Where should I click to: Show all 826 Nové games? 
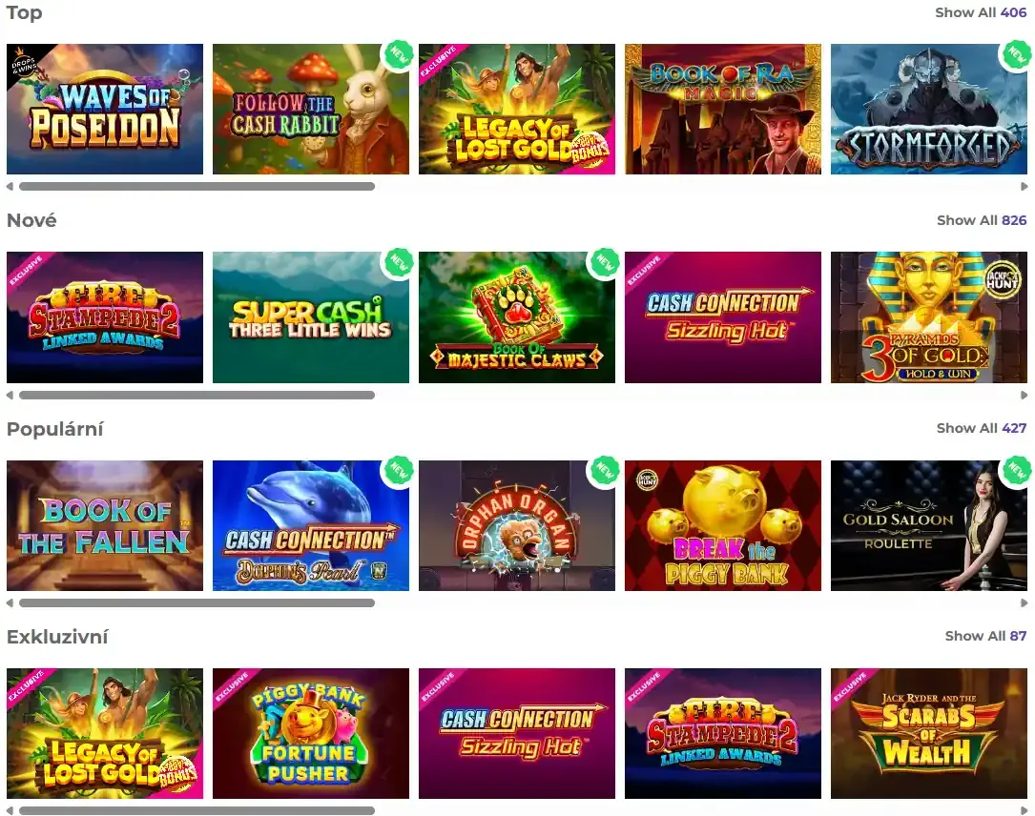pyautogui.click(x=982, y=220)
